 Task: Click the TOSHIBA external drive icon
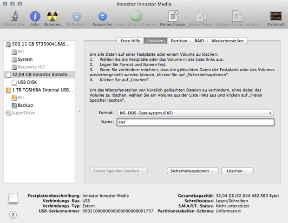pos(8,90)
